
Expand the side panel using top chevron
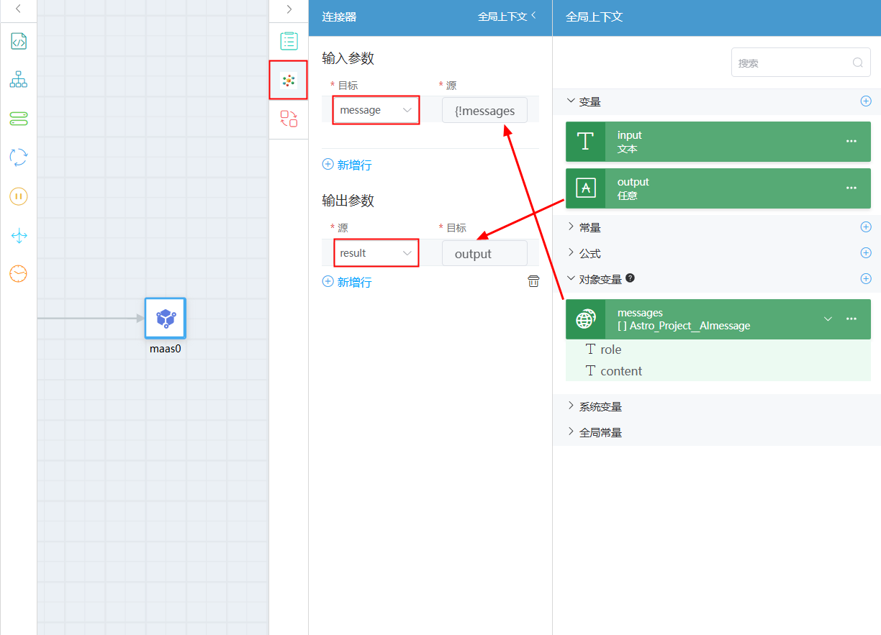click(x=289, y=9)
